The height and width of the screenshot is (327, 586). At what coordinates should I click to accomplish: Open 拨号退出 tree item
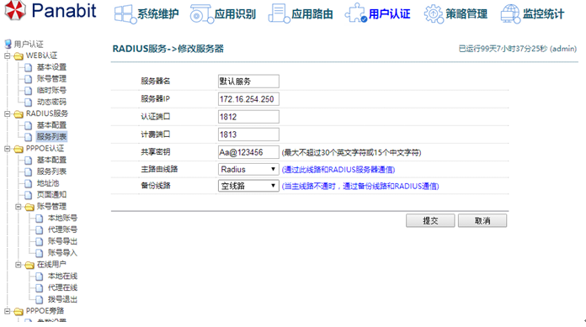[x=62, y=299]
